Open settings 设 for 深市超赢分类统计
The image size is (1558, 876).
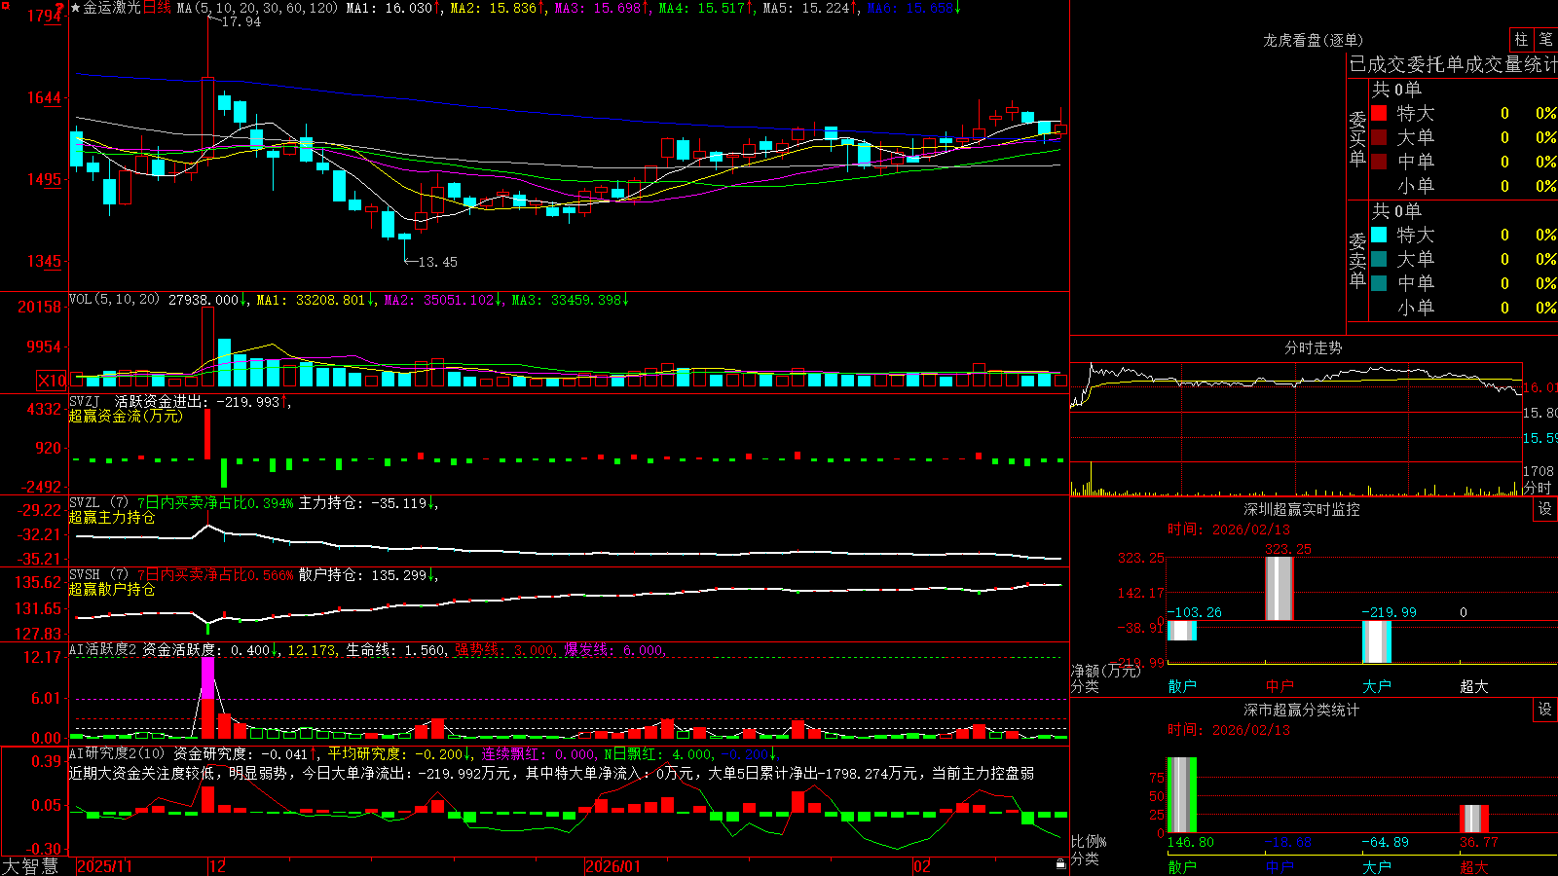1545,710
